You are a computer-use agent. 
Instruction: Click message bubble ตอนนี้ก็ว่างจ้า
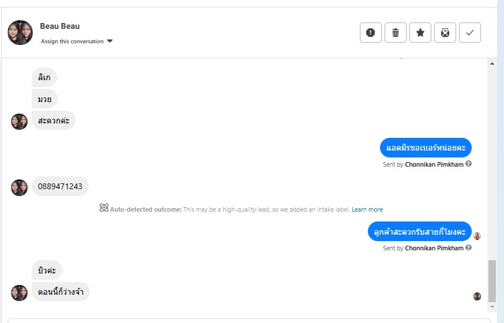click(61, 291)
